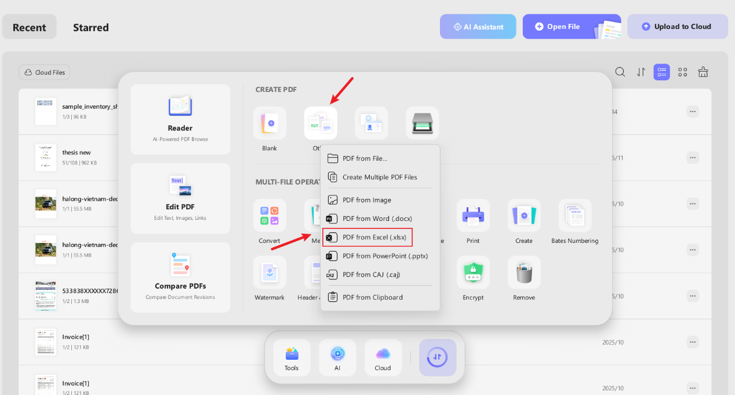This screenshot has width=735, height=395.
Task: Switch to list view
Action: point(661,72)
